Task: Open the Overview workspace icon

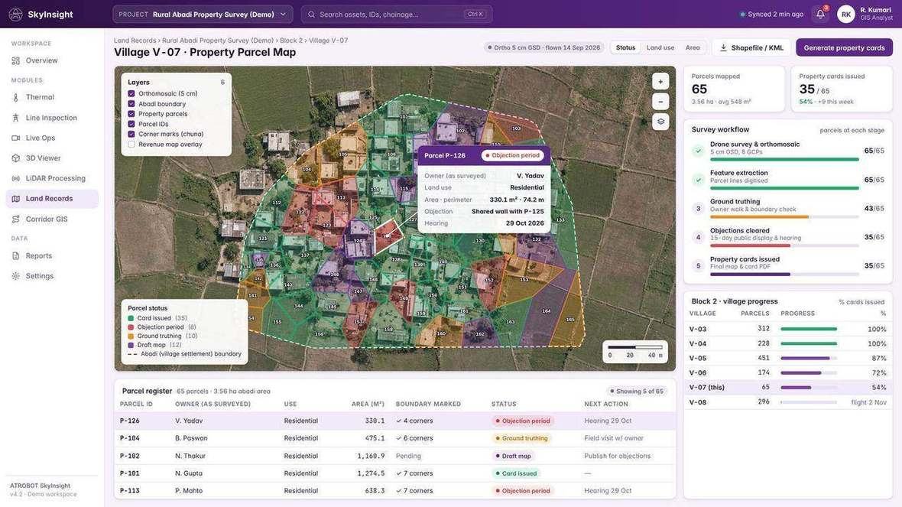Action: 15,60
